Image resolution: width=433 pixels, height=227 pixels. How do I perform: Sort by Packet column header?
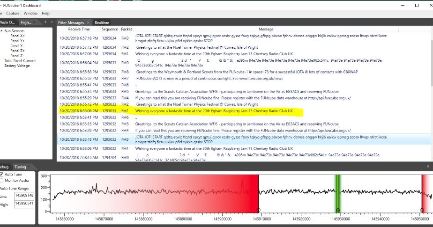pos(127,29)
